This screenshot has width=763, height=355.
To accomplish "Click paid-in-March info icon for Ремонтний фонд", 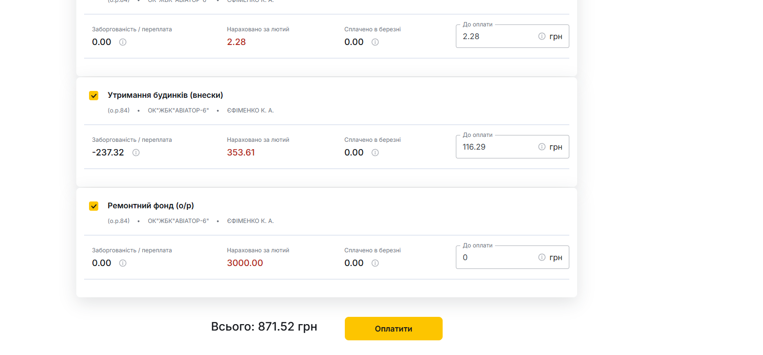I will click(x=375, y=263).
